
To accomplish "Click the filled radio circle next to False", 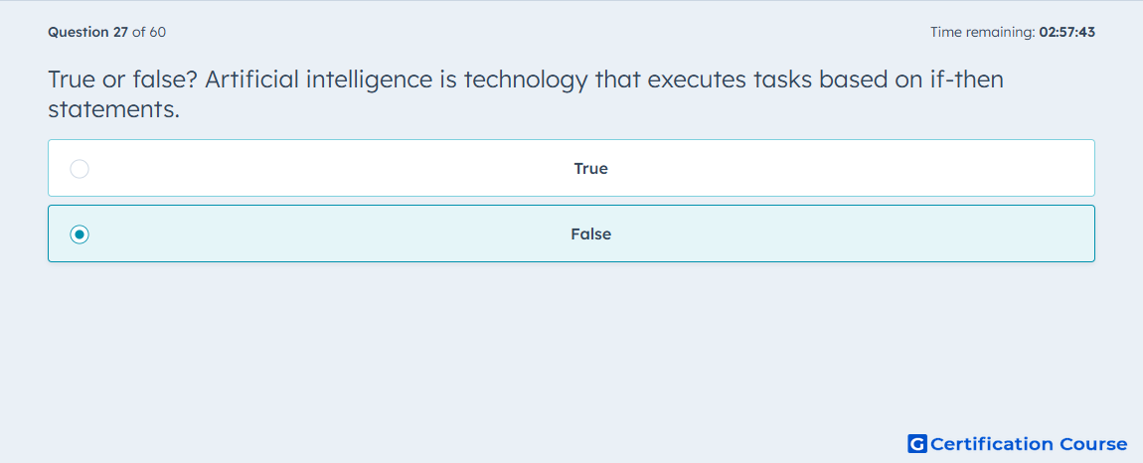I will pyautogui.click(x=80, y=234).
